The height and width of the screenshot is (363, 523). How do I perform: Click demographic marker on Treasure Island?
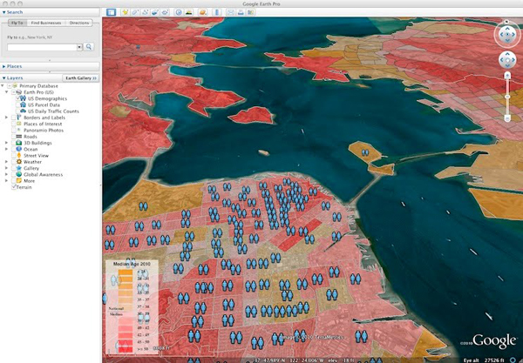pyautogui.click(x=365, y=152)
